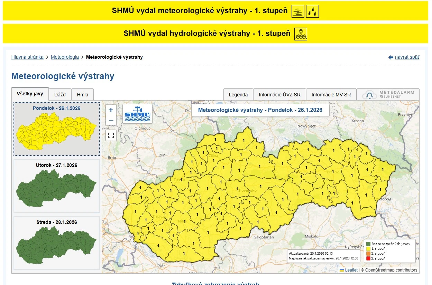This screenshot has height=285, width=432.
Task: Open the Meteoalarm Eumetnet logo link
Action: tap(388, 95)
